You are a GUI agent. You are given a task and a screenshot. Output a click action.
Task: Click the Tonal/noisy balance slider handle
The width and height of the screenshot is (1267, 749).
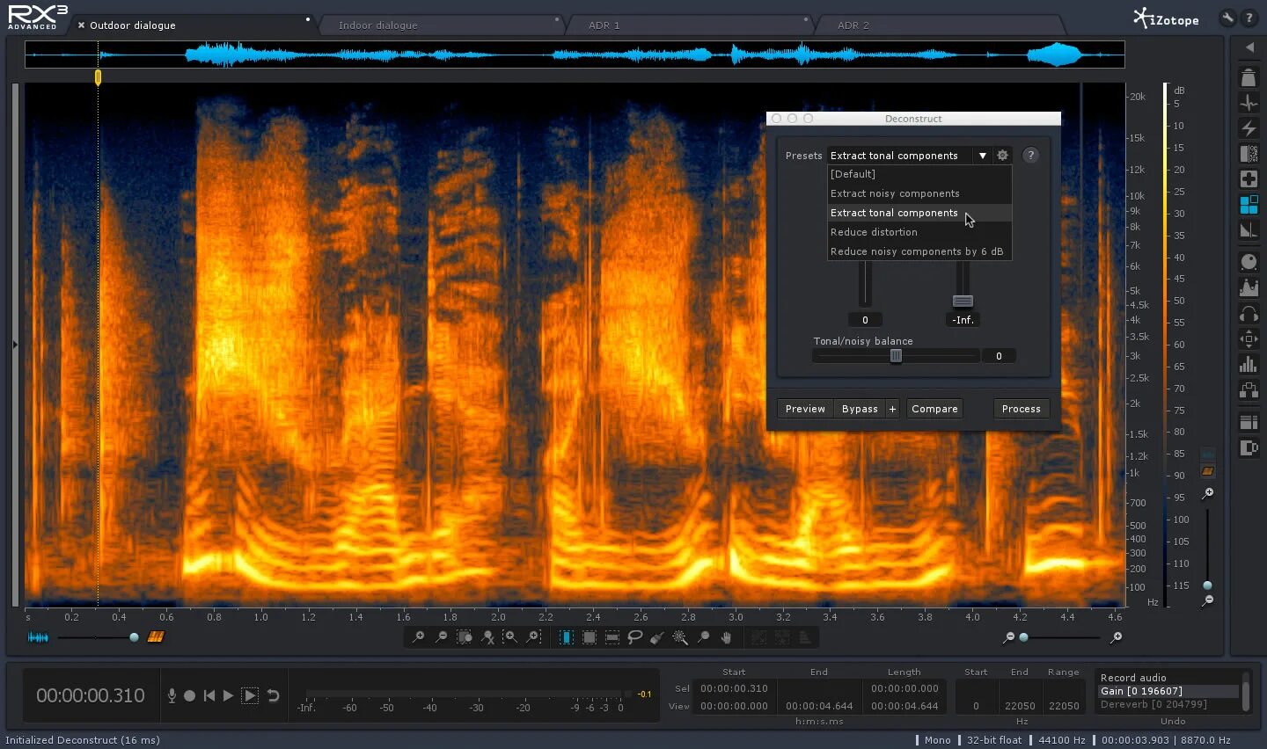[x=896, y=356]
